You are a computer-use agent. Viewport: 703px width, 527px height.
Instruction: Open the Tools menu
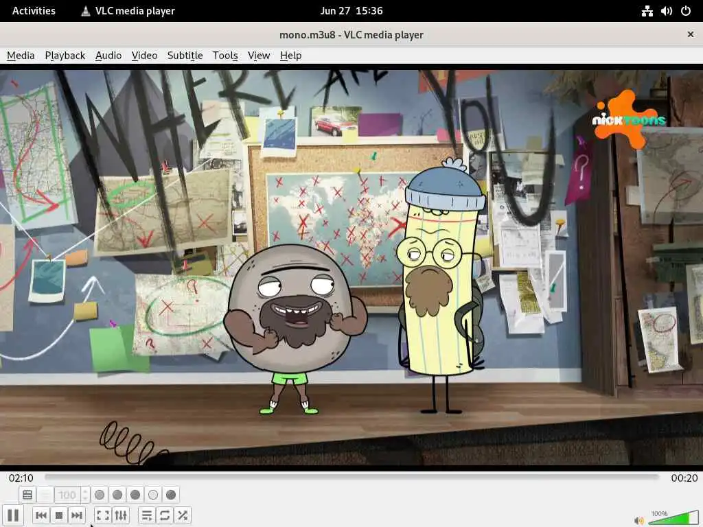click(225, 56)
